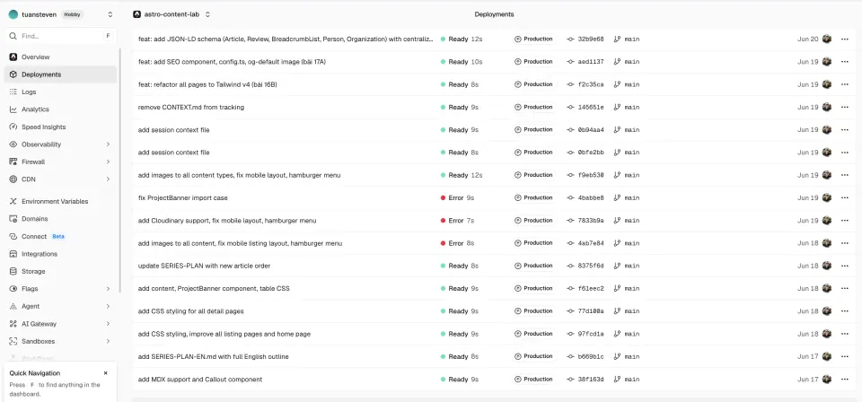Open more options for commit 7833b9a
This screenshot has height=402, width=862.
[x=844, y=221]
